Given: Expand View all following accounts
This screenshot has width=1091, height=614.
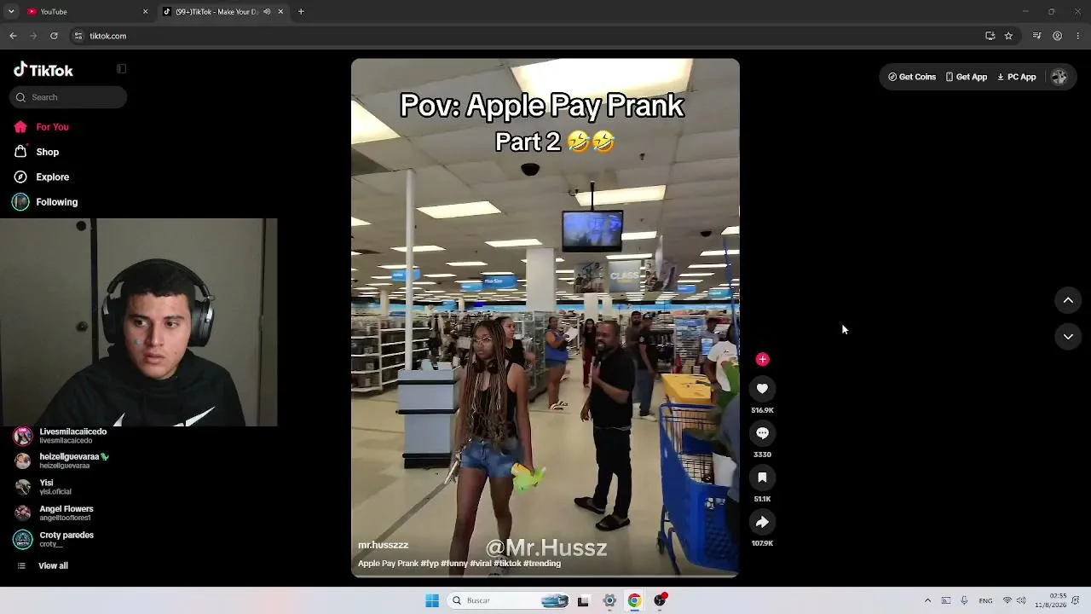Looking at the screenshot, I should (43, 566).
